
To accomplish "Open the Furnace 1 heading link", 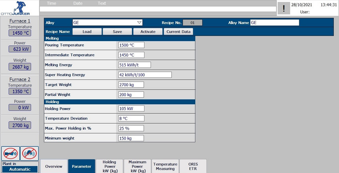I will click(19, 21).
